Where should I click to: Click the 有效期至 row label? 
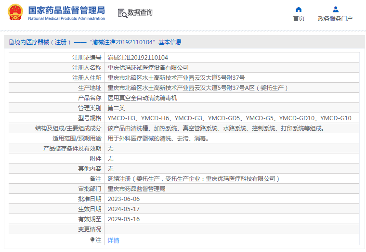(x=90, y=219)
